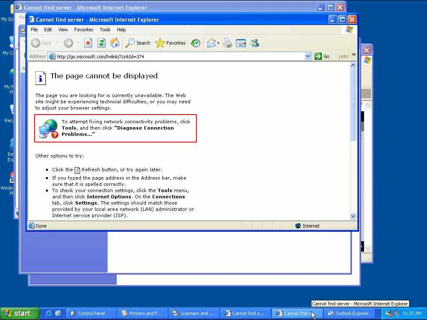Click 'Other options to try:' text
The width and height of the screenshot is (427, 320).
(60, 156)
